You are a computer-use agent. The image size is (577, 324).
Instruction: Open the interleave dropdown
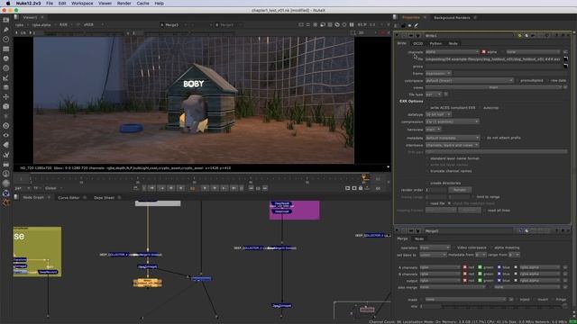coord(453,145)
